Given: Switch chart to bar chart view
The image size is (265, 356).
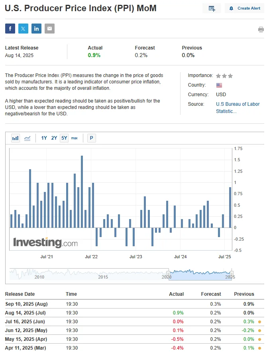Looking at the screenshot, I should pyautogui.click(x=16, y=138).
